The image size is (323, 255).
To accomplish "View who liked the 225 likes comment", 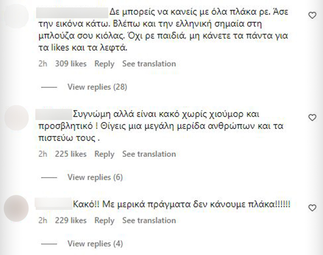I will (71, 154).
